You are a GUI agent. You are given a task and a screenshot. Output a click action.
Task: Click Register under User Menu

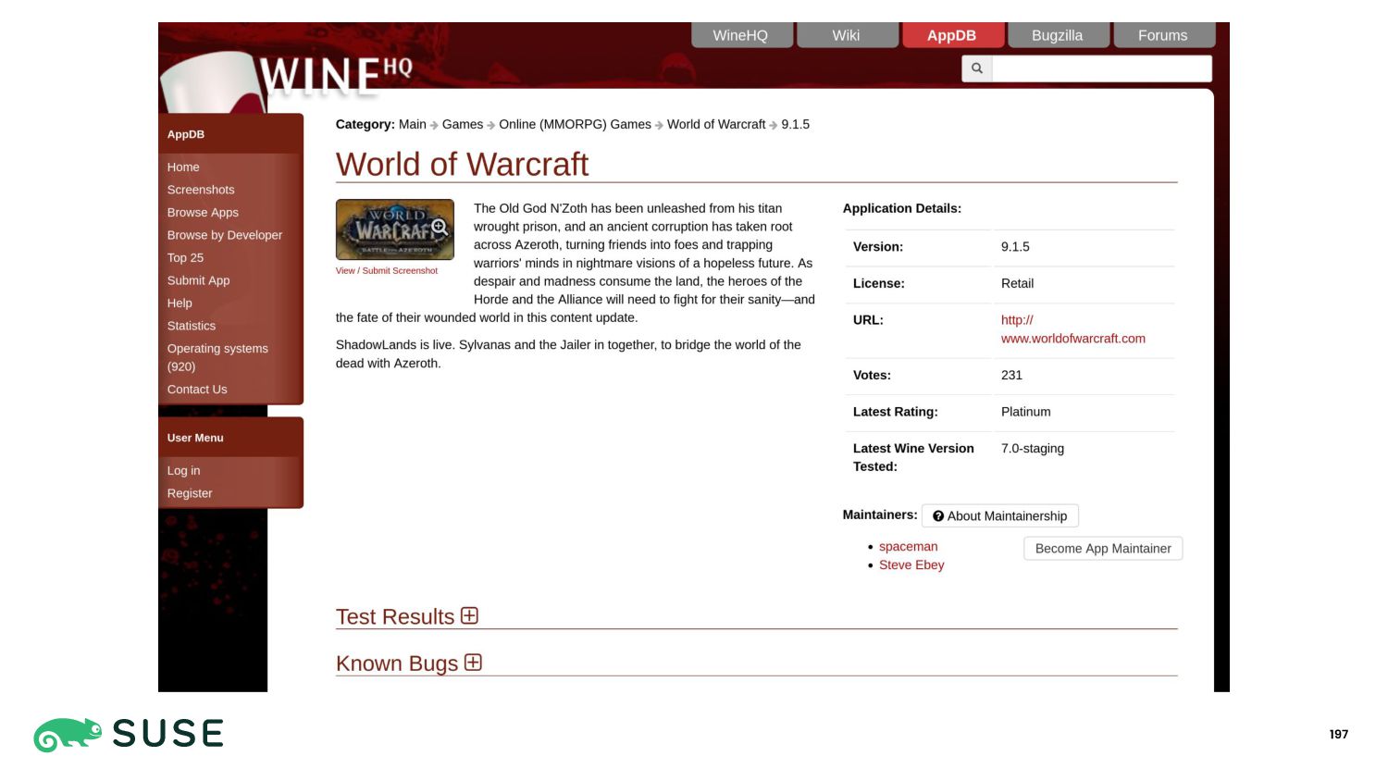coord(190,493)
